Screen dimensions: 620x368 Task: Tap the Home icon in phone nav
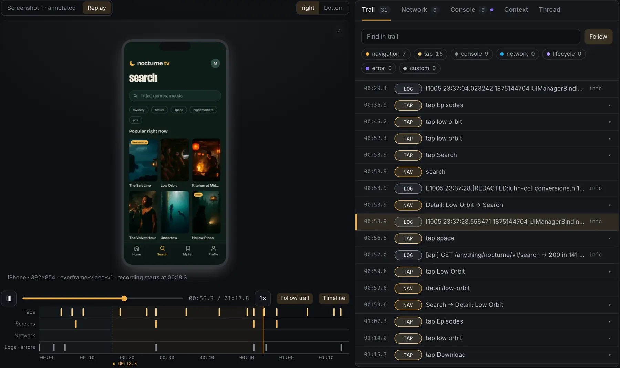pyautogui.click(x=136, y=248)
